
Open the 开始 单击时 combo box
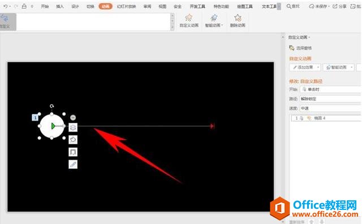pos(330,89)
